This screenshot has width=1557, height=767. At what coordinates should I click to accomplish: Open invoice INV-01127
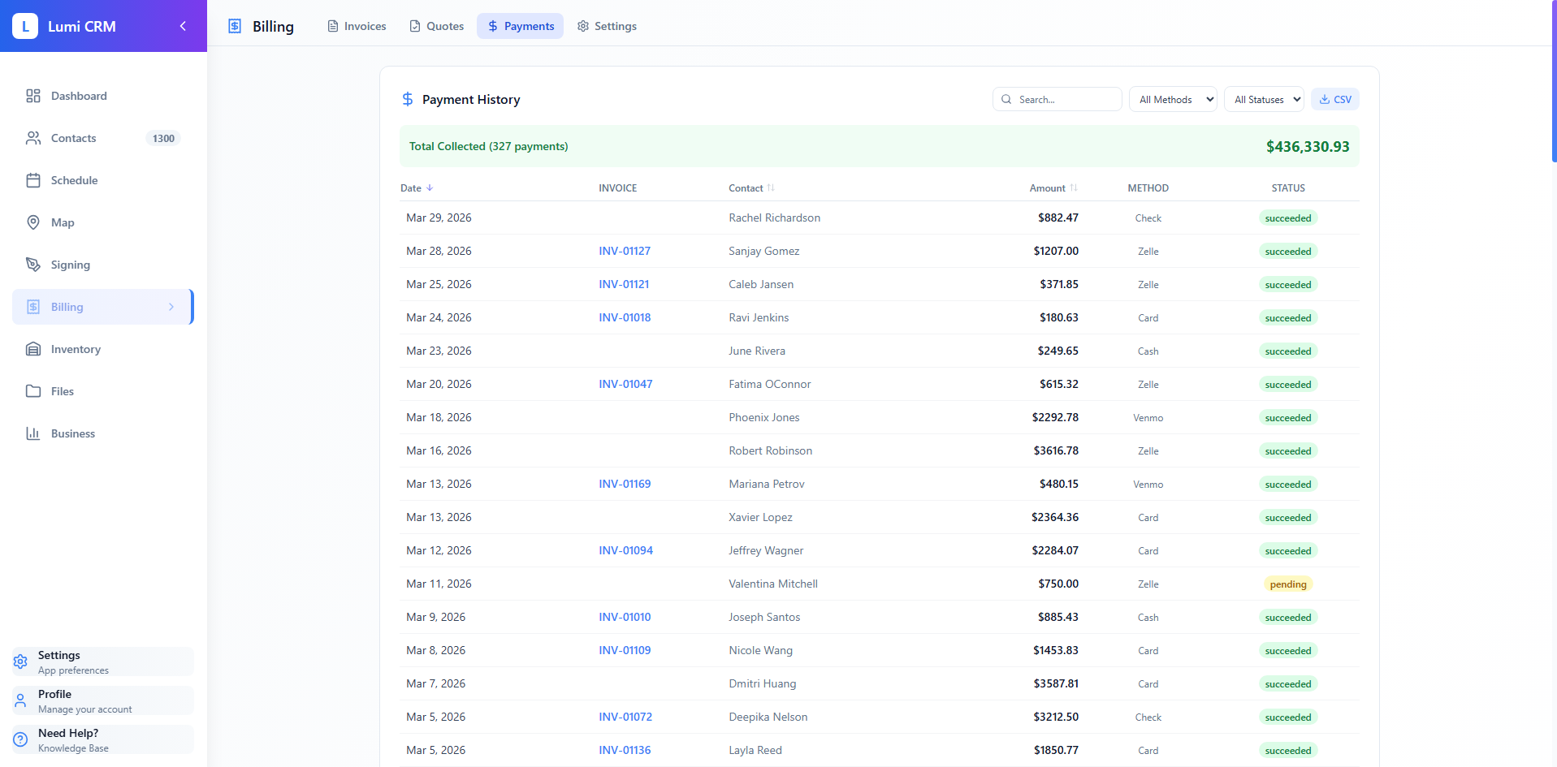point(624,251)
